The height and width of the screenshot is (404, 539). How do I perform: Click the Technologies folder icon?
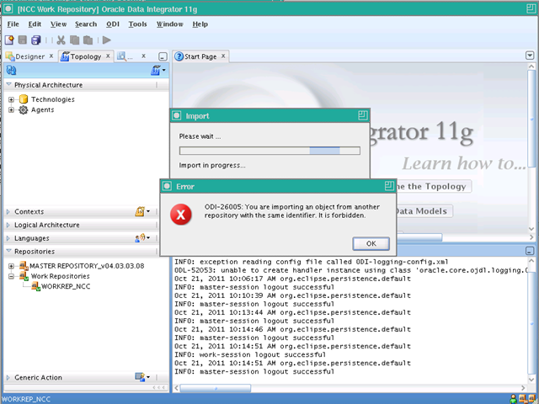point(24,99)
